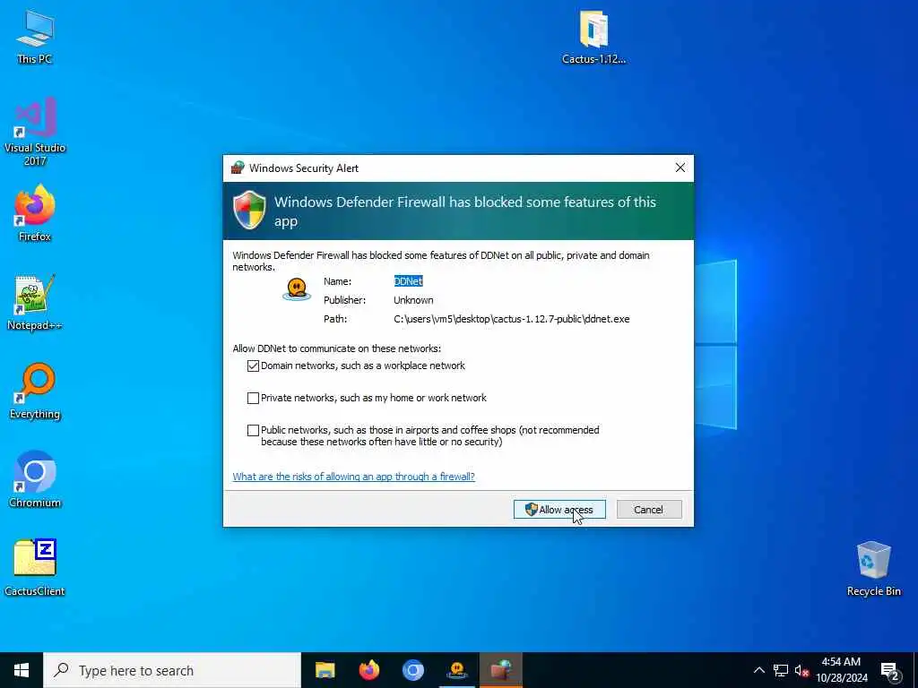Click Cancel in security alert
The width and height of the screenshot is (918, 688).
point(649,510)
